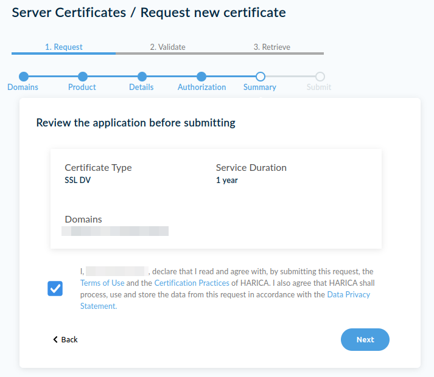Click the Summary step circle

point(261,77)
